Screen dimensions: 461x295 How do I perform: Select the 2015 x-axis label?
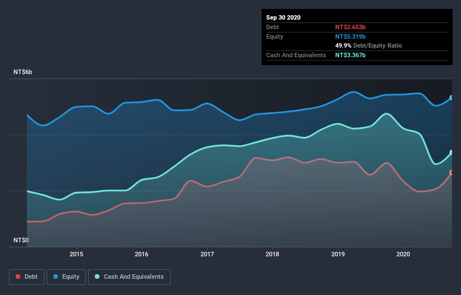click(76, 254)
